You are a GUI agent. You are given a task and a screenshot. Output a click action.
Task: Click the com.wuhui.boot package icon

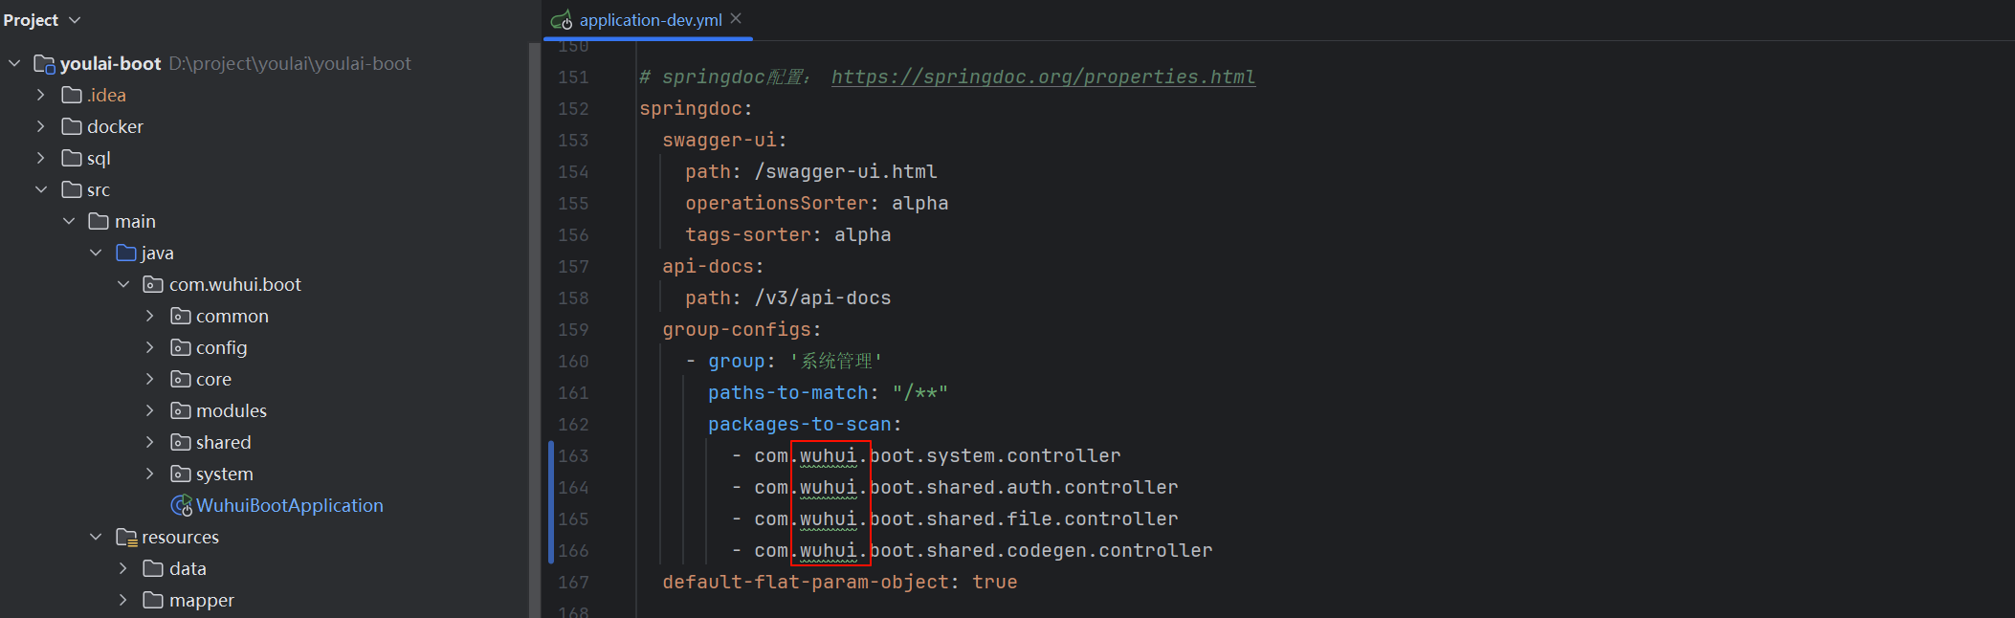pos(152,284)
